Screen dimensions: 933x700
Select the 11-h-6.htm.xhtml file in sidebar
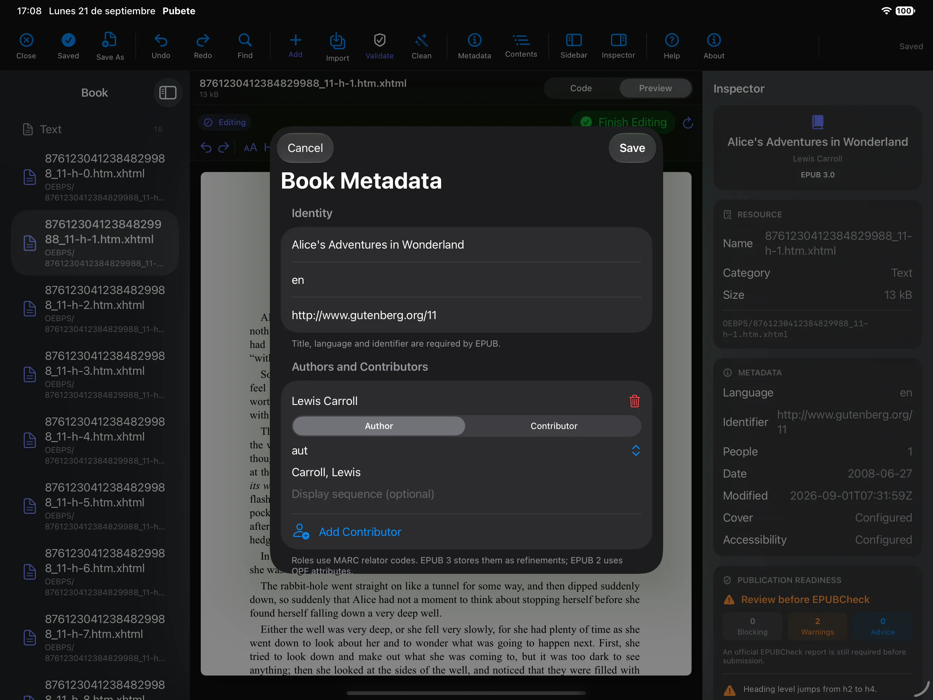tap(95, 572)
